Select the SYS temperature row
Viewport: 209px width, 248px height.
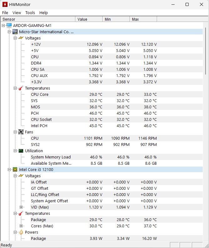(x=116, y=101)
